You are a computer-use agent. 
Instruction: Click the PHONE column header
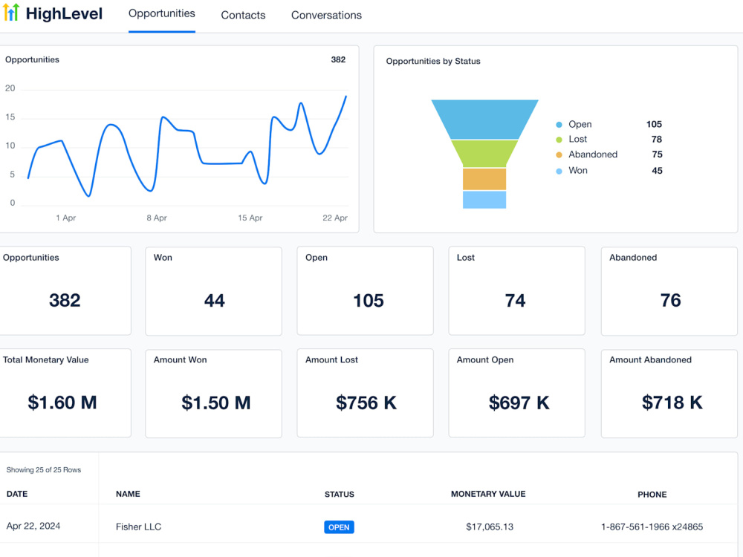point(652,495)
